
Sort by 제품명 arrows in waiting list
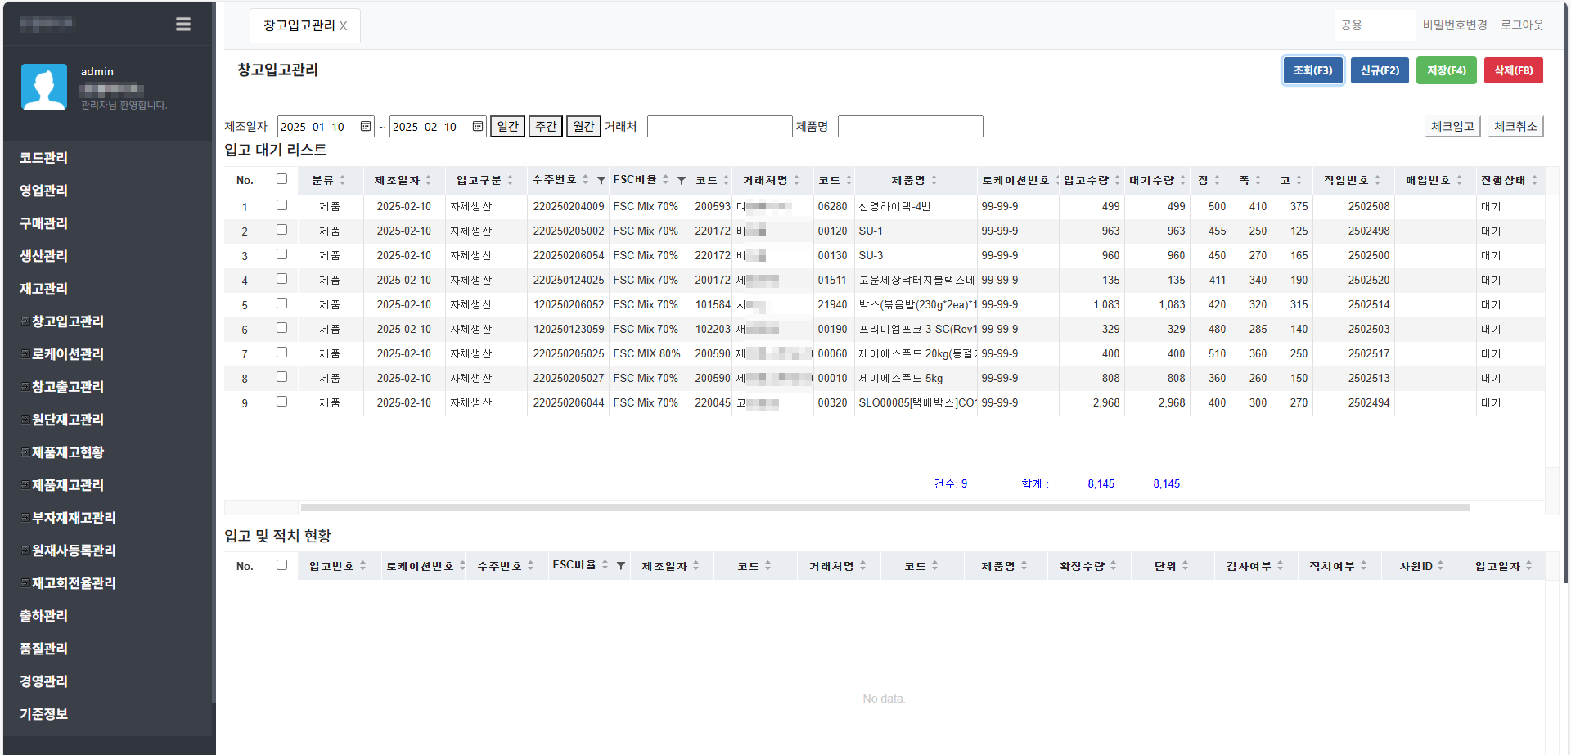click(x=934, y=180)
